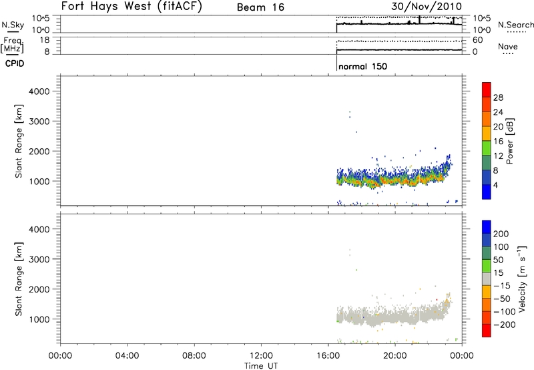Click the 'Beam 16' label
Screen dimensions: 534x370
260,7
